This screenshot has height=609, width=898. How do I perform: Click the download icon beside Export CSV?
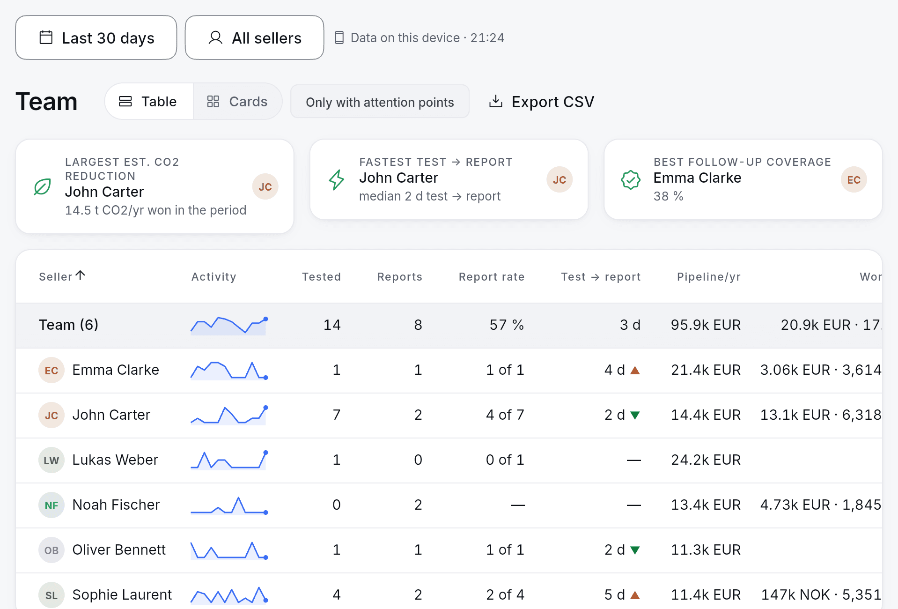pos(496,101)
